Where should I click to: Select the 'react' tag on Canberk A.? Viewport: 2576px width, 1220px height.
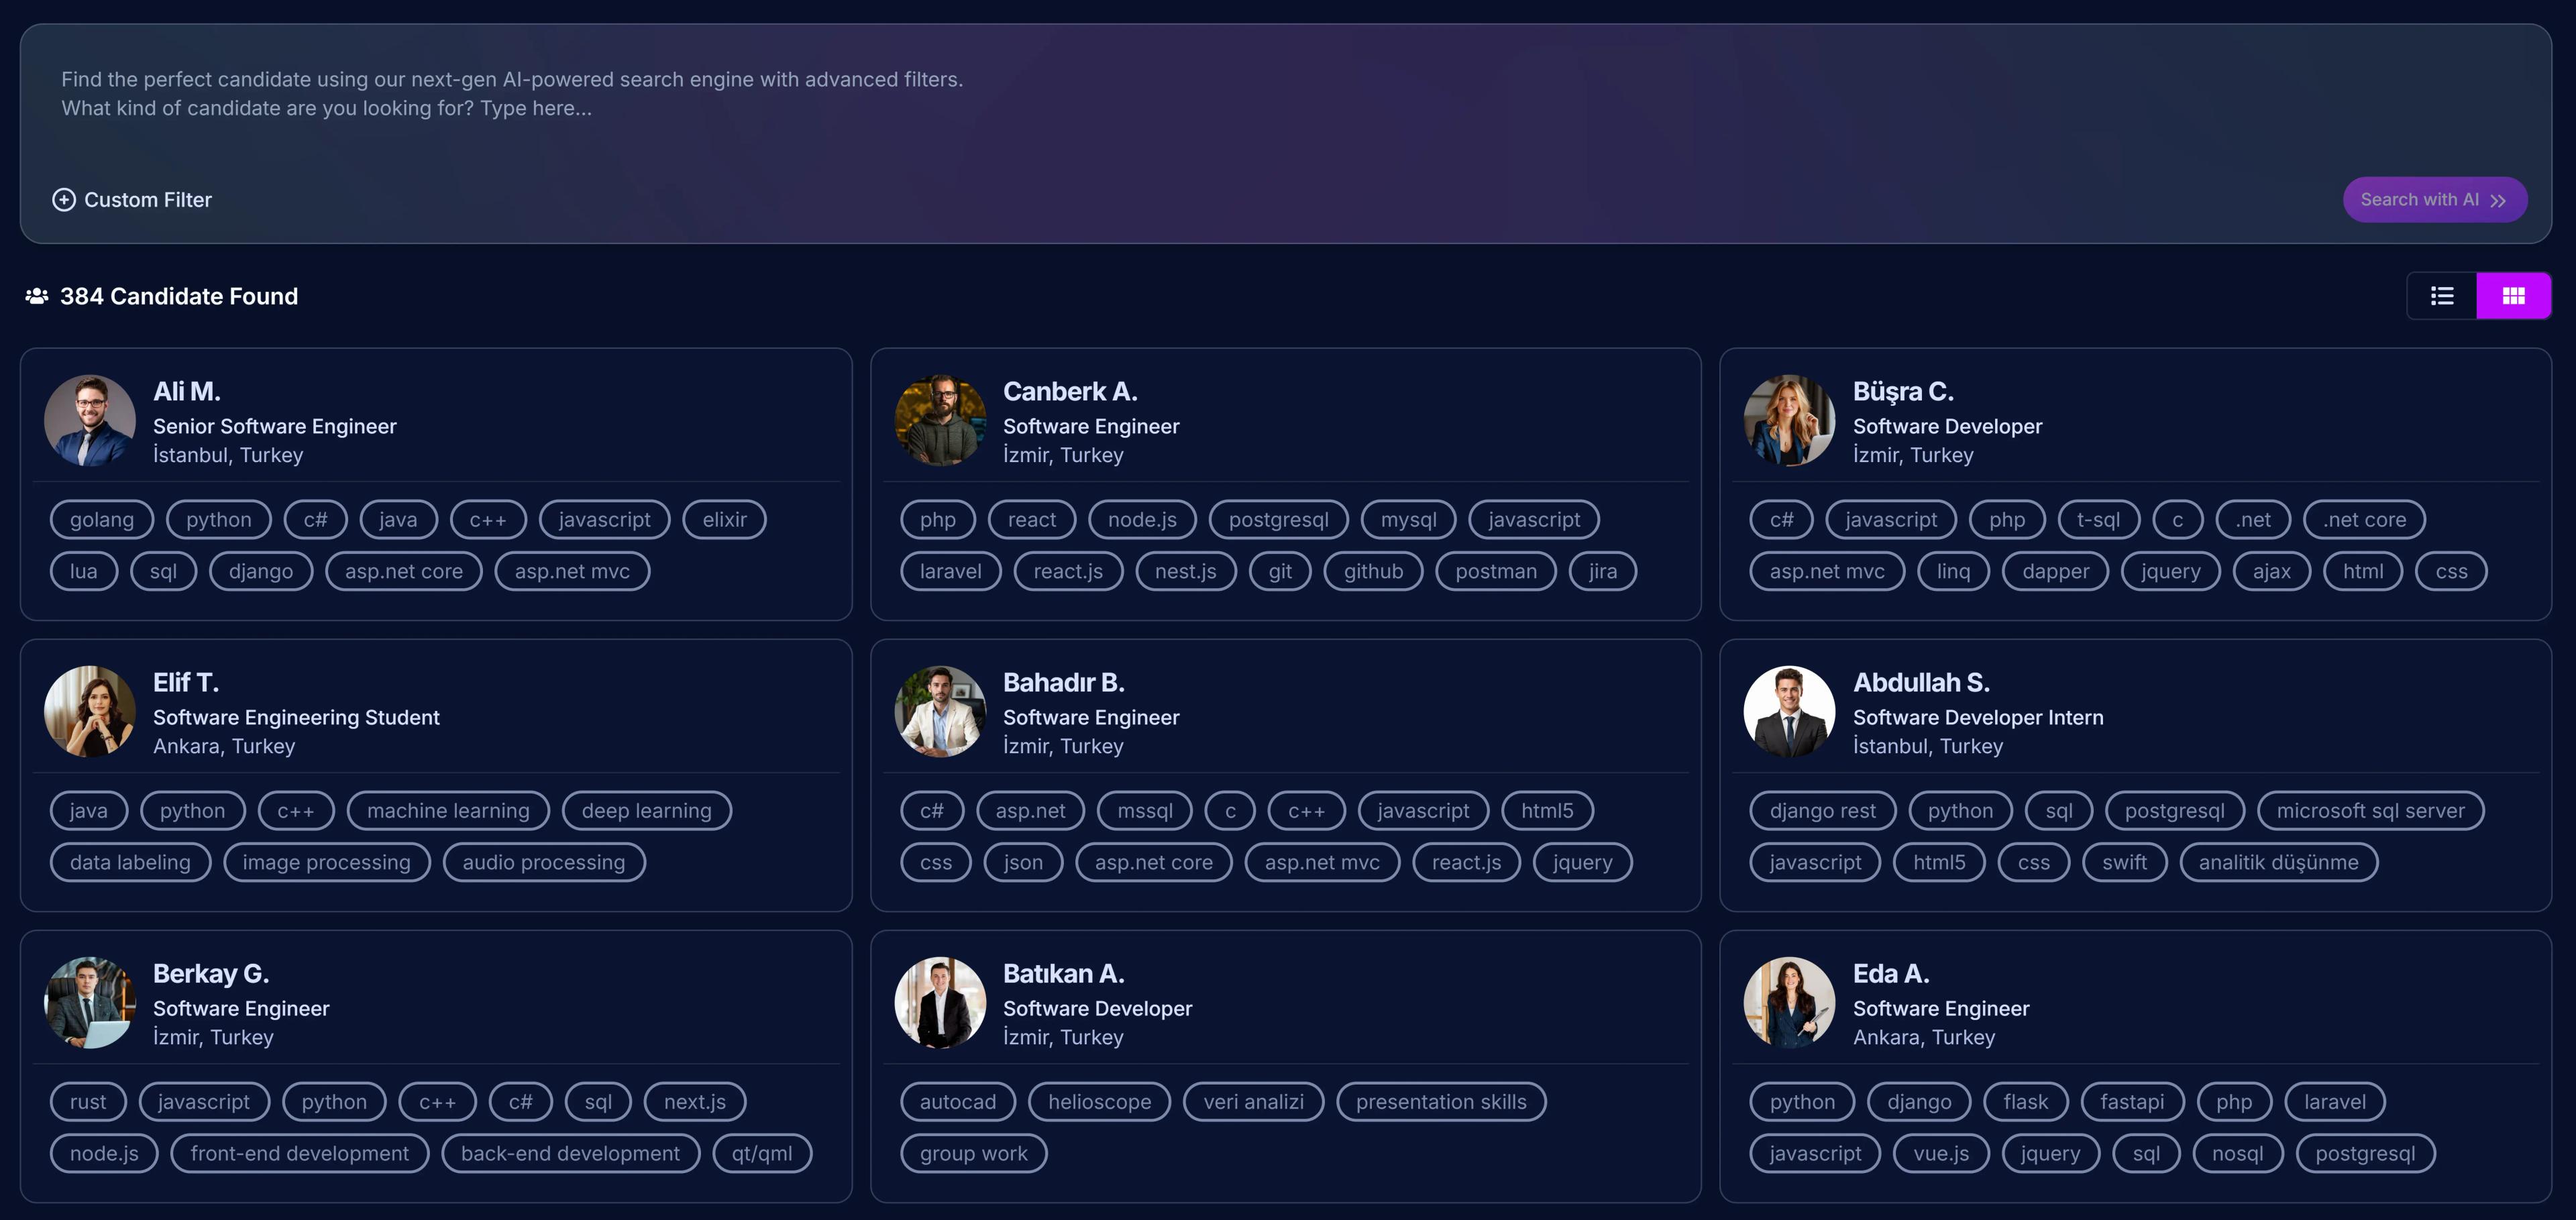tap(1031, 519)
